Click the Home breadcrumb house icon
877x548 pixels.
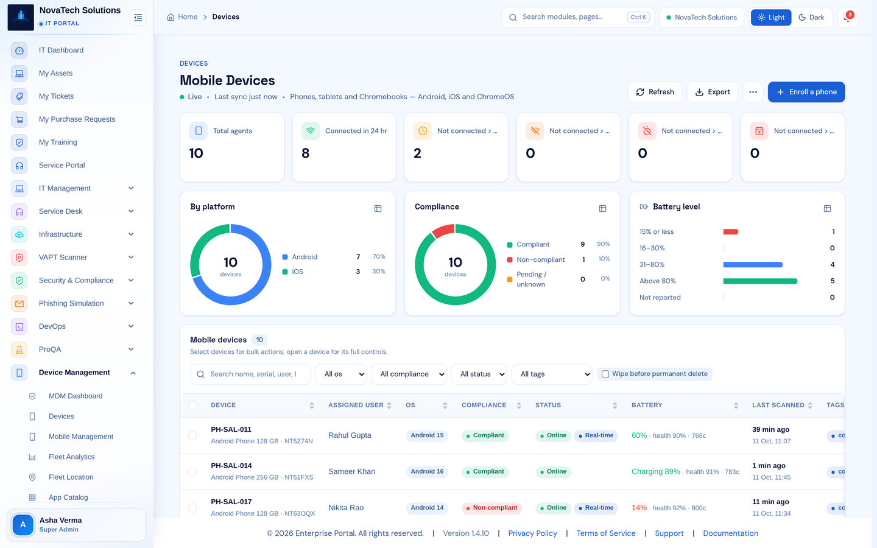pos(171,17)
